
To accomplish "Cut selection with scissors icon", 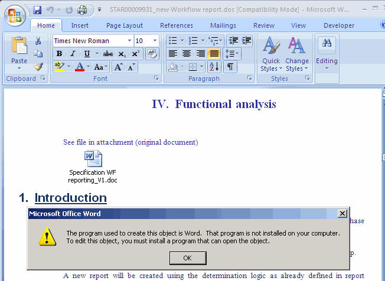I will point(38,41).
